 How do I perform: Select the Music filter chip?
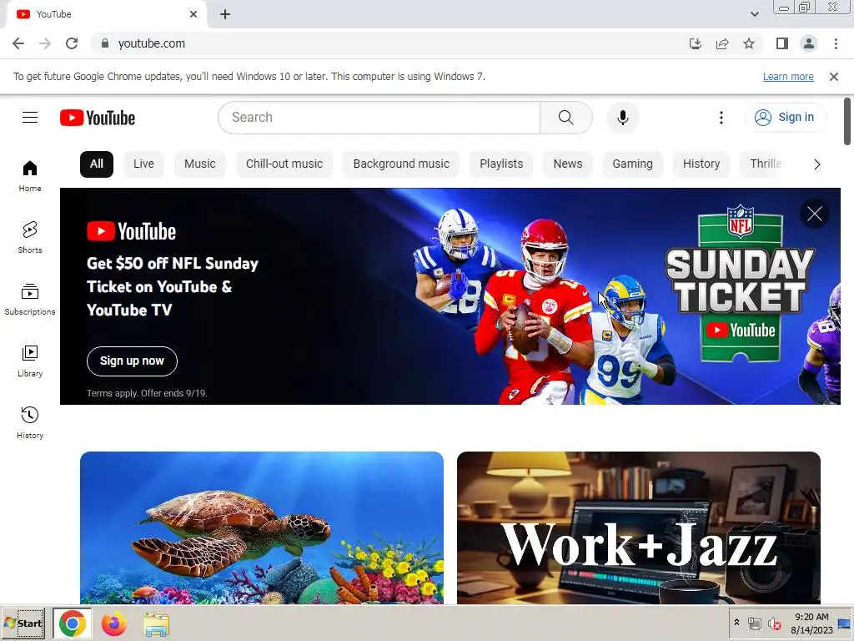point(200,164)
